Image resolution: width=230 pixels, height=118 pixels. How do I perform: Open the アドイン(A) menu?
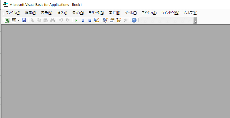[x=149, y=13]
